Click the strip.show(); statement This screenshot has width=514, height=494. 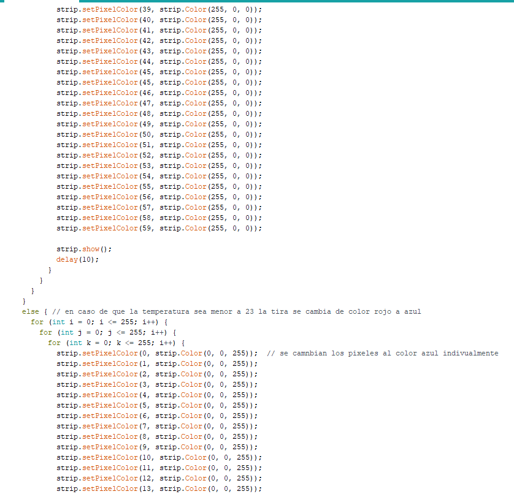coord(84,249)
